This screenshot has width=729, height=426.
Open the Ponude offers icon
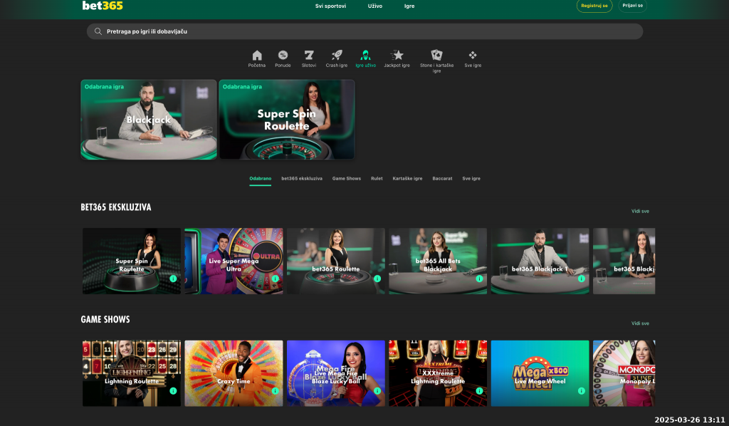point(283,56)
